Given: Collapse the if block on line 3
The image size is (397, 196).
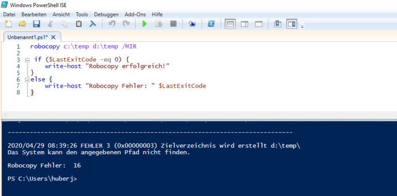Looking at the screenshot, I should pyautogui.click(x=26, y=60).
